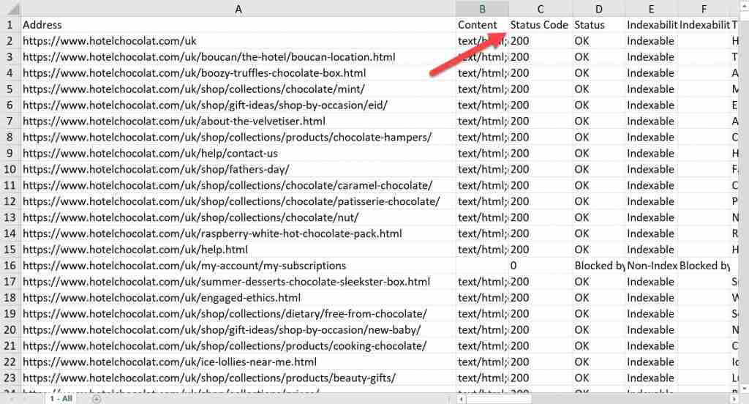Click the horizontal scrollbar left arrow

tap(462, 399)
